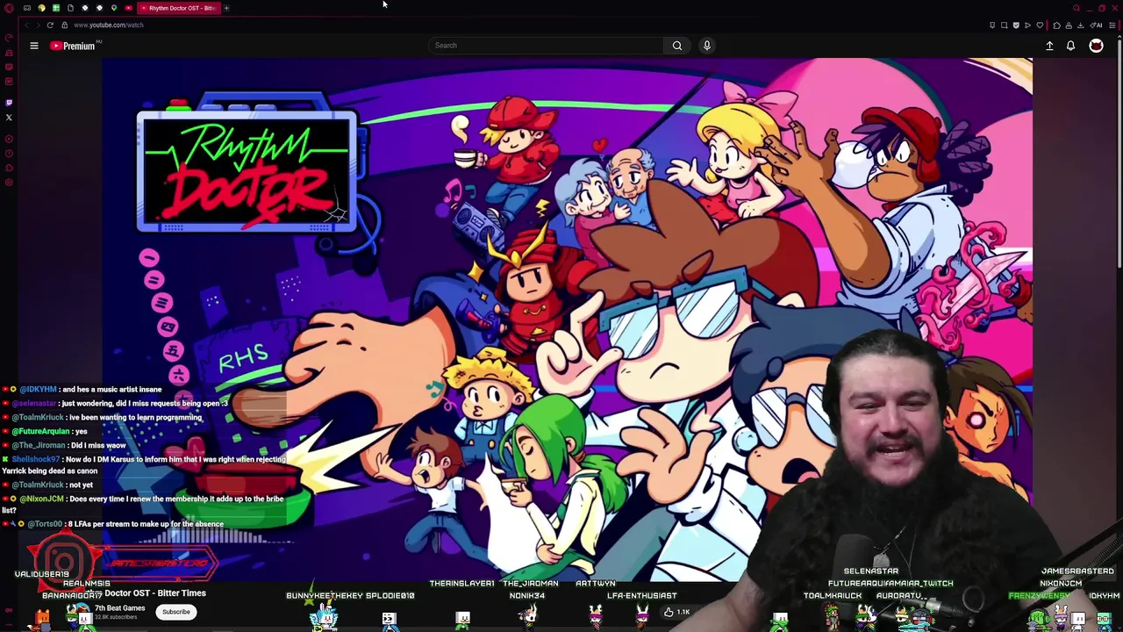Open browser extensions cube icon
The width and height of the screenshot is (1123, 632).
[1056, 25]
